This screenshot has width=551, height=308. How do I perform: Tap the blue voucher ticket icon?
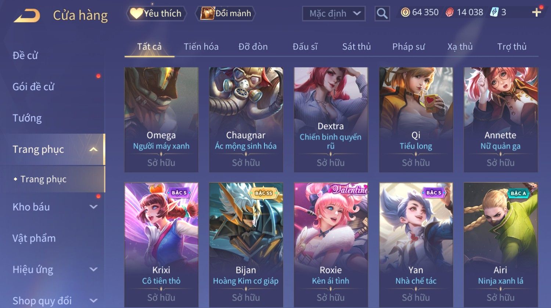[494, 12]
